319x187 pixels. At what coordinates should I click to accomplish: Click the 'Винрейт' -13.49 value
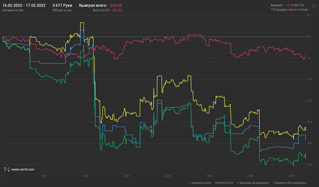coord(289,5)
